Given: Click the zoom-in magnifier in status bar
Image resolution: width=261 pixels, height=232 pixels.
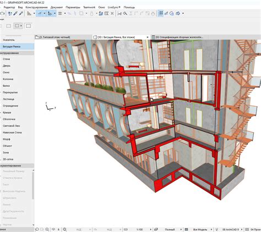Looking at the screenshot, I should click(47, 229).
